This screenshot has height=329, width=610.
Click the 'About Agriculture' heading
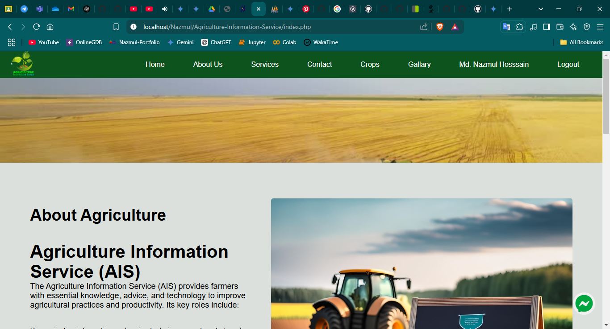point(98,215)
